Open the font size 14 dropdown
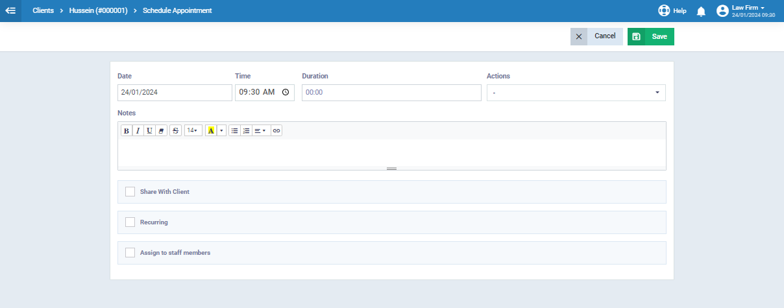This screenshot has height=308, width=784. (x=193, y=130)
